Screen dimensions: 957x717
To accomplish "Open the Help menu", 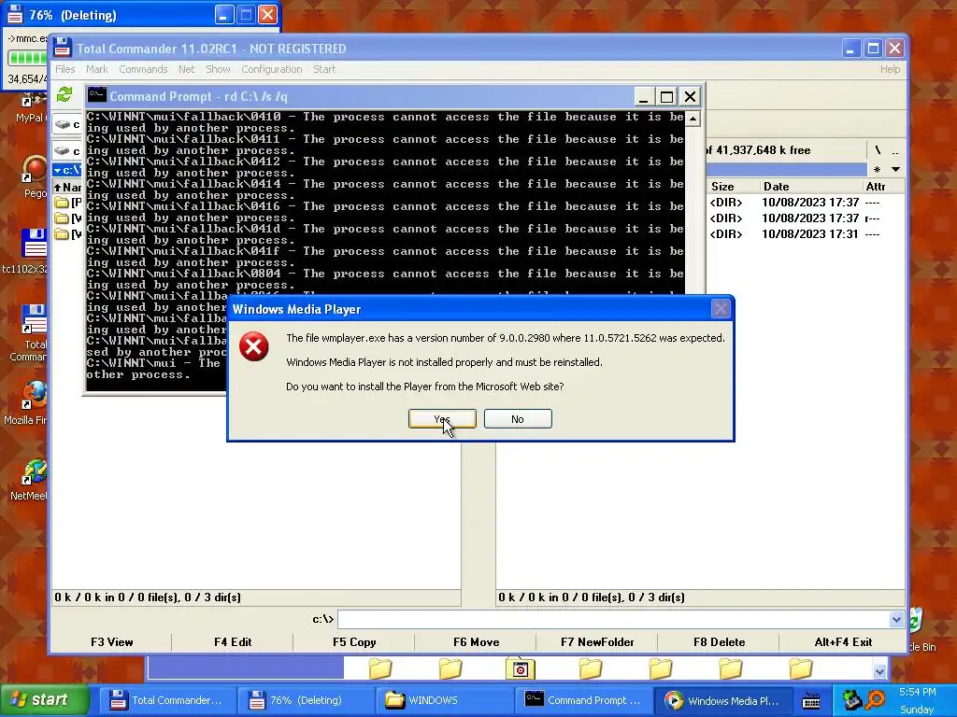I will coord(890,69).
